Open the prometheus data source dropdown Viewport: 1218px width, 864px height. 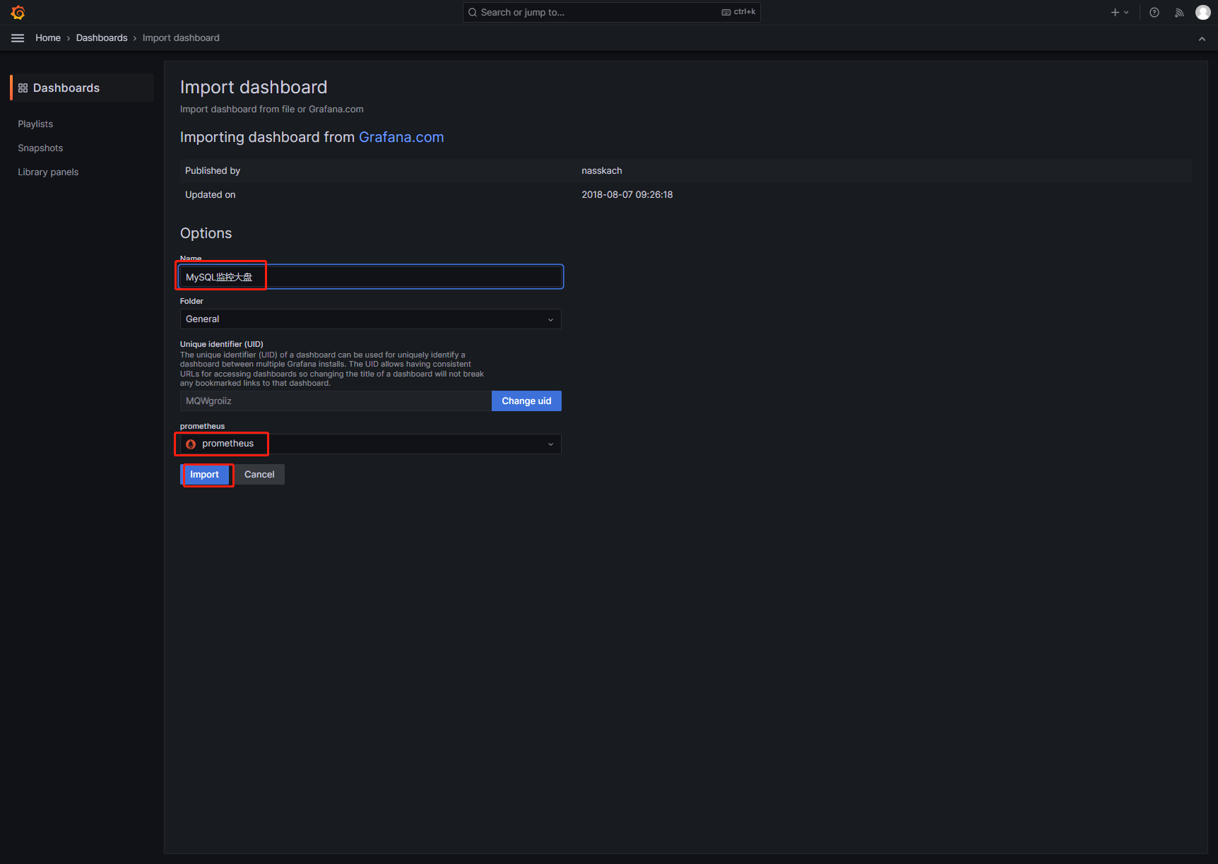pos(371,444)
